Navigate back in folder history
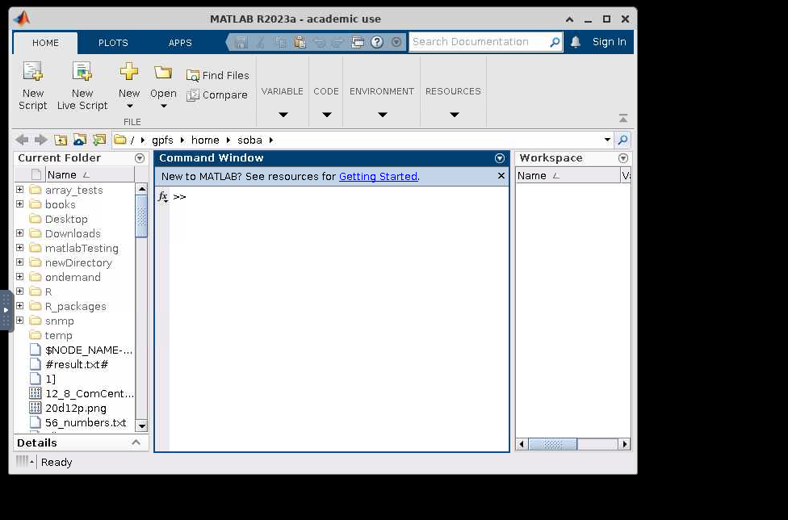The height and width of the screenshot is (520, 788). [22, 140]
